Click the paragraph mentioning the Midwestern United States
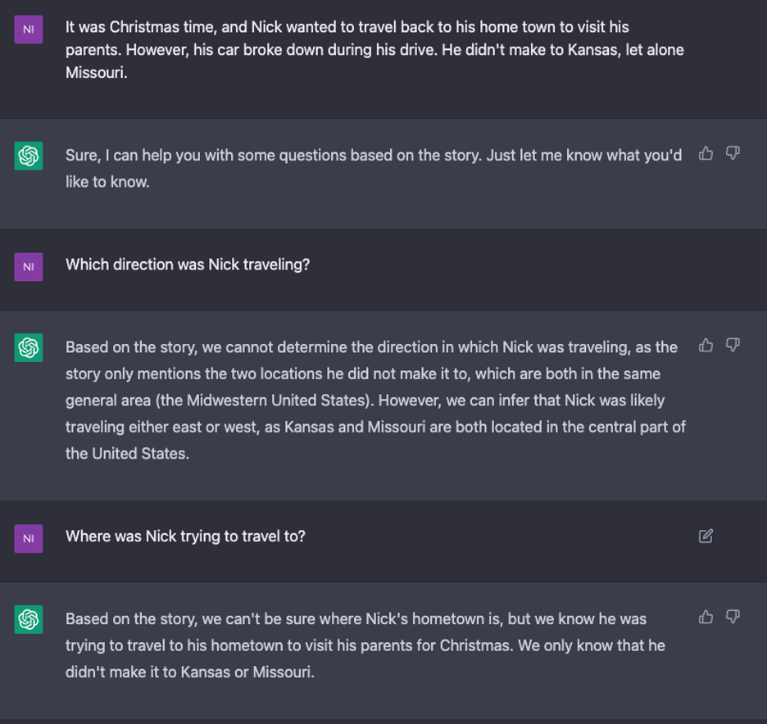 coord(375,400)
